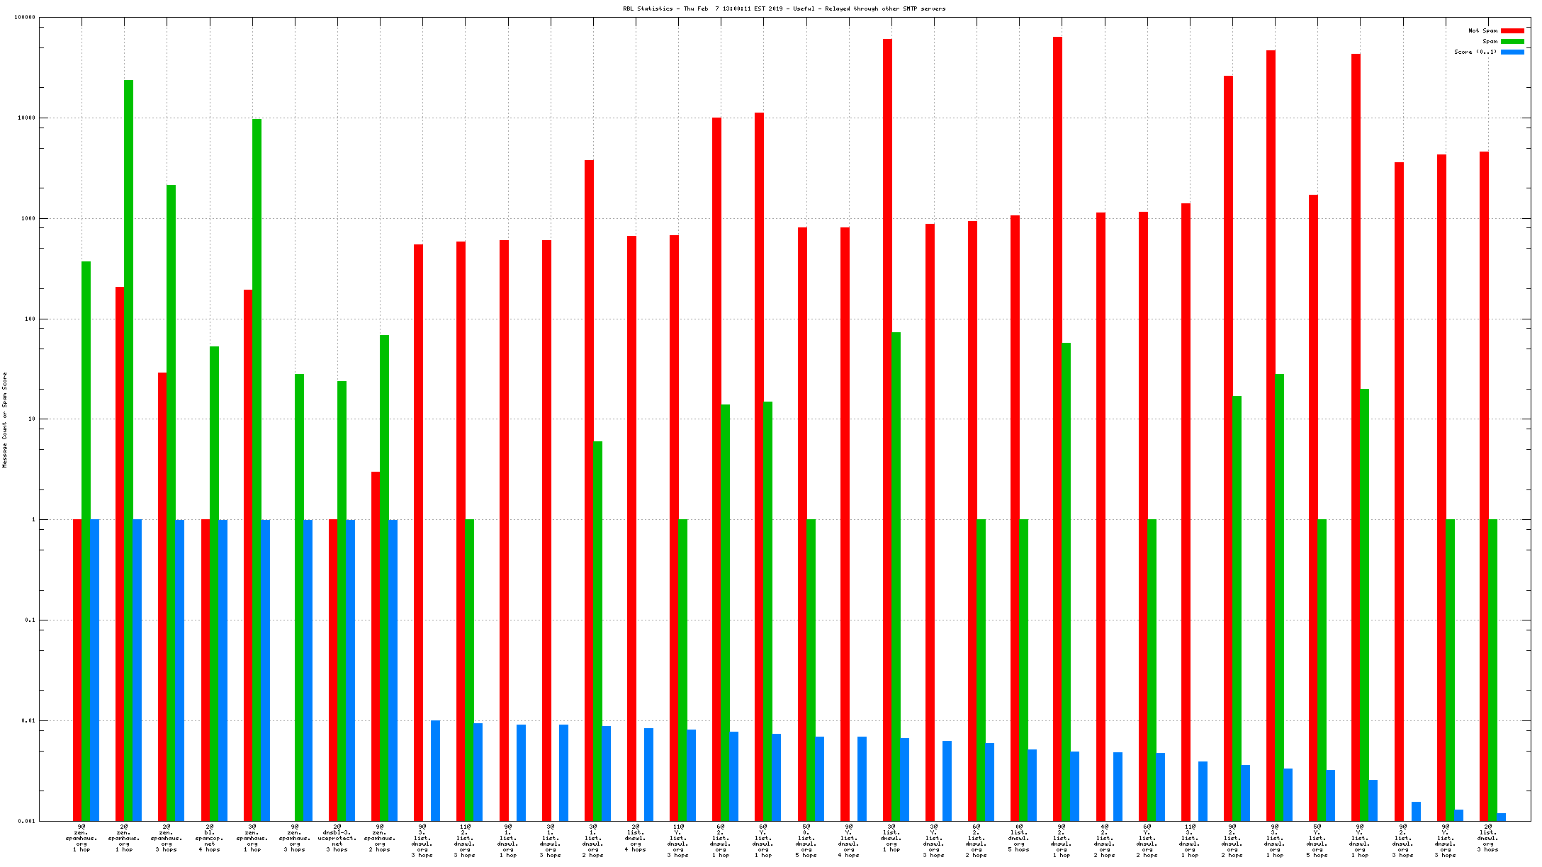Click the dnsbl-3.uceprotect.net 3 hops axis label

coord(337,838)
